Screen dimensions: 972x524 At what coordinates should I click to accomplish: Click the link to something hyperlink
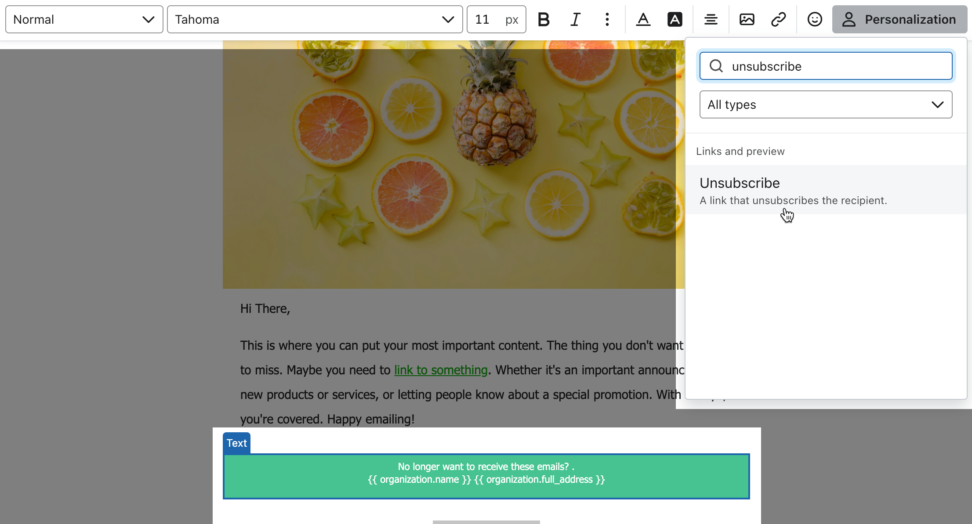click(x=441, y=370)
